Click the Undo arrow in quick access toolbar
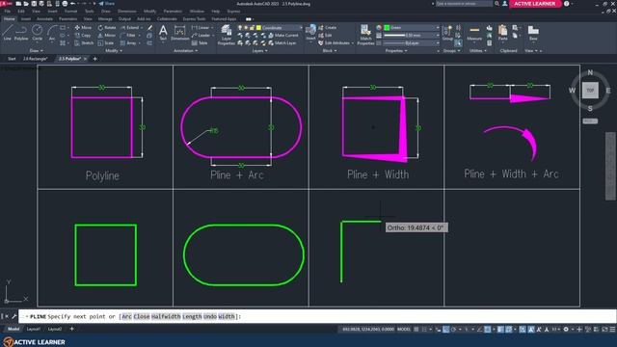This screenshot has width=617, height=347. tap(73, 4)
